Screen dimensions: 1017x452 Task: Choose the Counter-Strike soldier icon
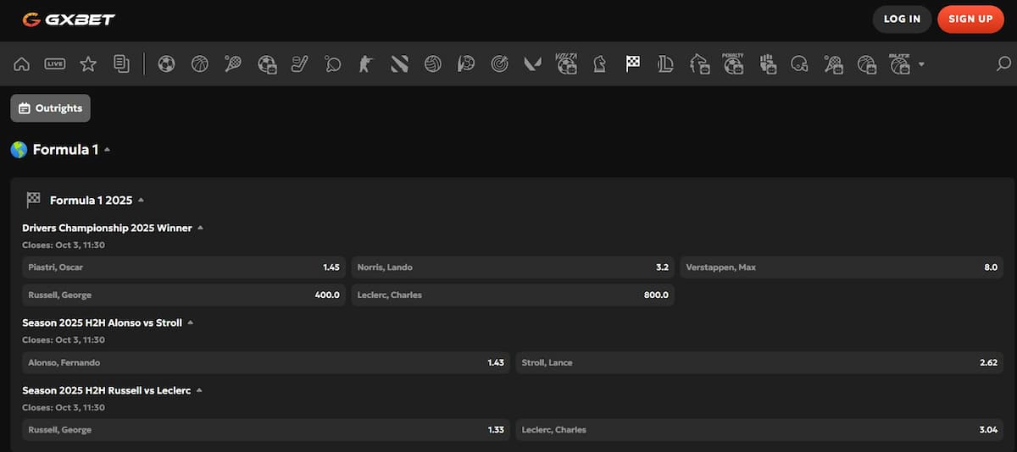coord(366,63)
